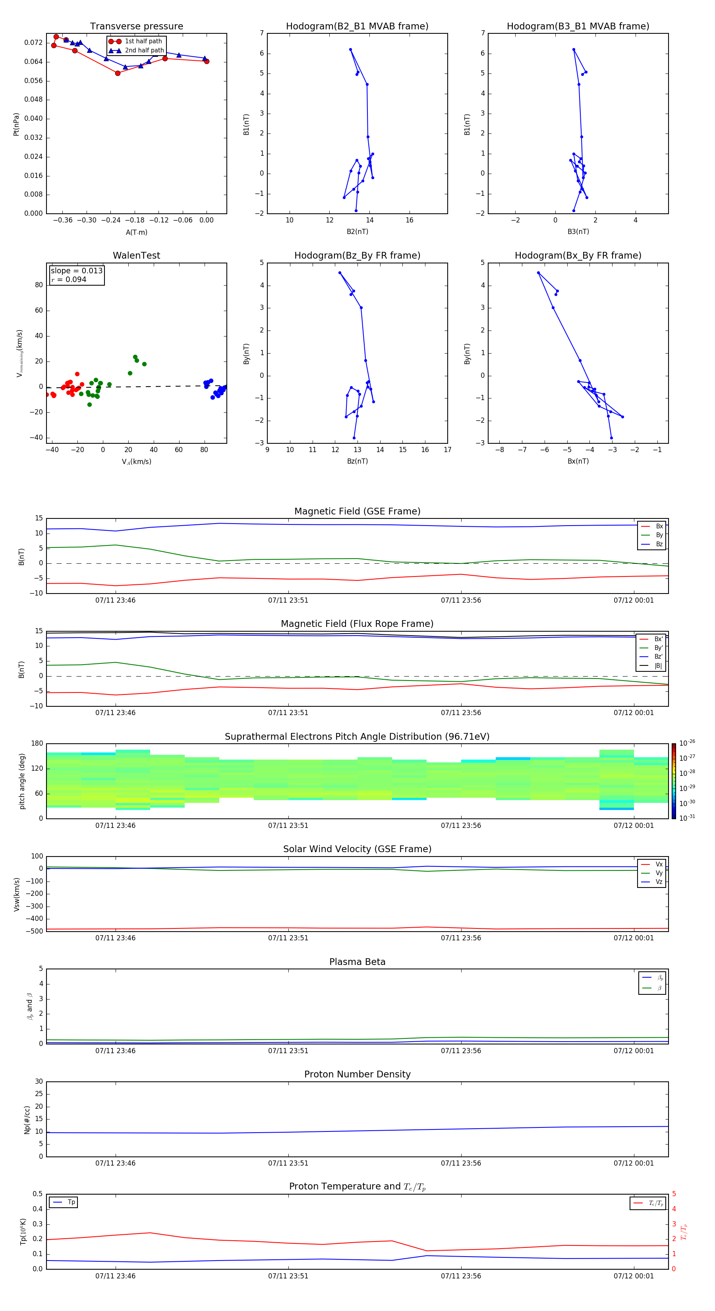
Task: Click '07/11 23:46' tick under GSE magnetic field
Action: (116, 601)
